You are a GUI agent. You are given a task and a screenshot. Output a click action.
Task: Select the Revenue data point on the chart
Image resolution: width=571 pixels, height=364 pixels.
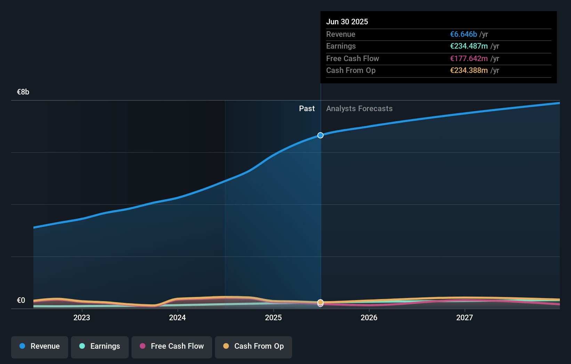[321, 135]
